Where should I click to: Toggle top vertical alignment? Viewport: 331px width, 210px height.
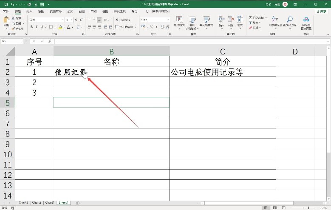click(x=89, y=20)
